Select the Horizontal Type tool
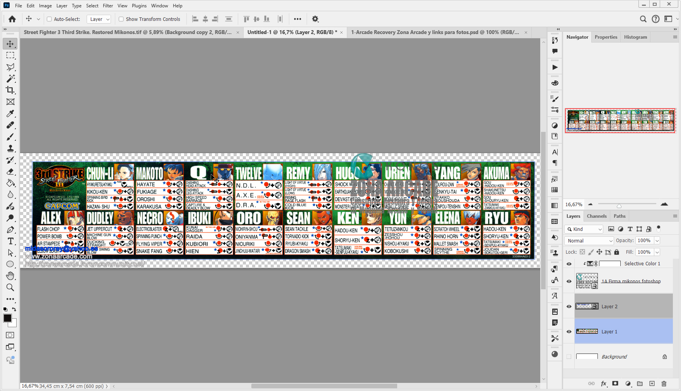Screen dimensions: 681x391 tap(10, 241)
